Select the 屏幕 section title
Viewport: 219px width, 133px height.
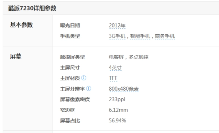click(16, 56)
